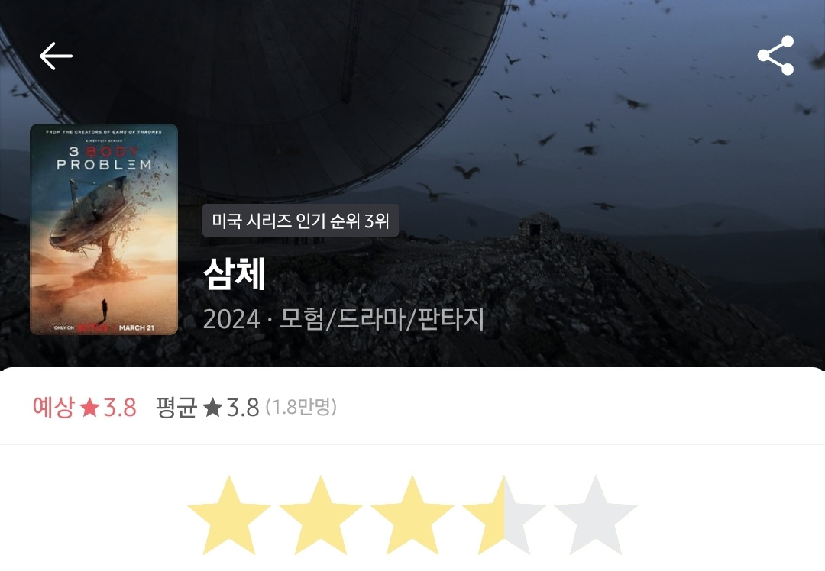Open the 평균 ★3.8 average rating
The width and height of the screenshot is (825, 571).
pos(207,408)
